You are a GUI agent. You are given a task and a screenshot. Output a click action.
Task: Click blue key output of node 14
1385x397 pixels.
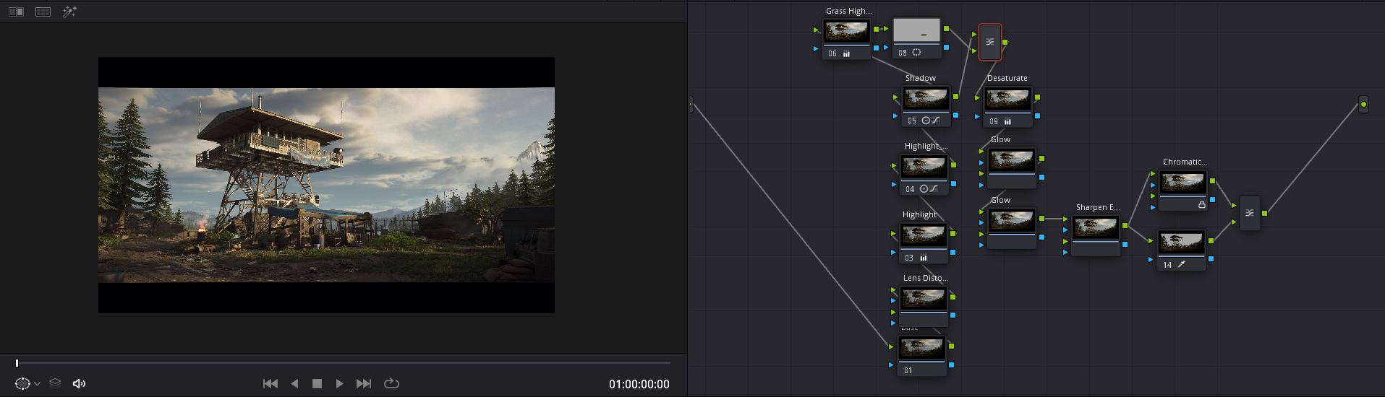pyautogui.click(x=1211, y=258)
